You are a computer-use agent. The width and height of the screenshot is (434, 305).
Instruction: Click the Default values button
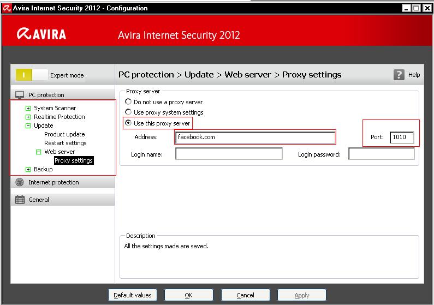(133, 295)
